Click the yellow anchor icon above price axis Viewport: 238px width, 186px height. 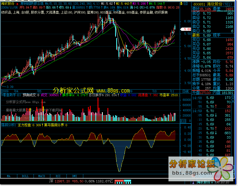click(x=181, y=3)
